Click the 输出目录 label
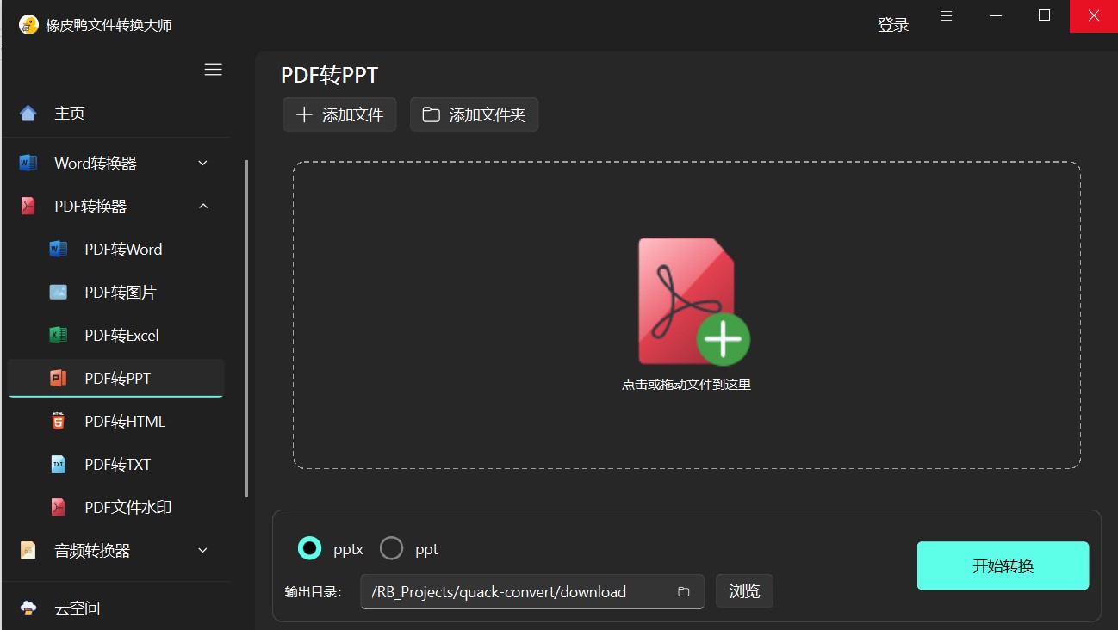The image size is (1118, 630). (x=314, y=592)
